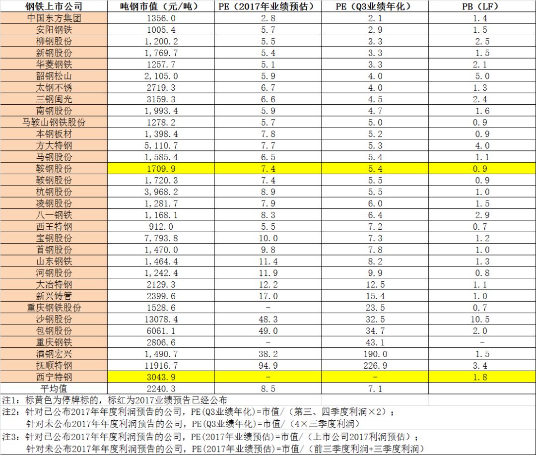Select the annualized PE value 23.5

coord(375,308)
